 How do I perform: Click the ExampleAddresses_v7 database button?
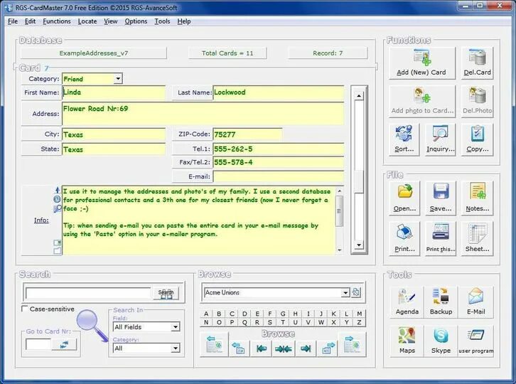pyautogui.click(x=93, y=53)
